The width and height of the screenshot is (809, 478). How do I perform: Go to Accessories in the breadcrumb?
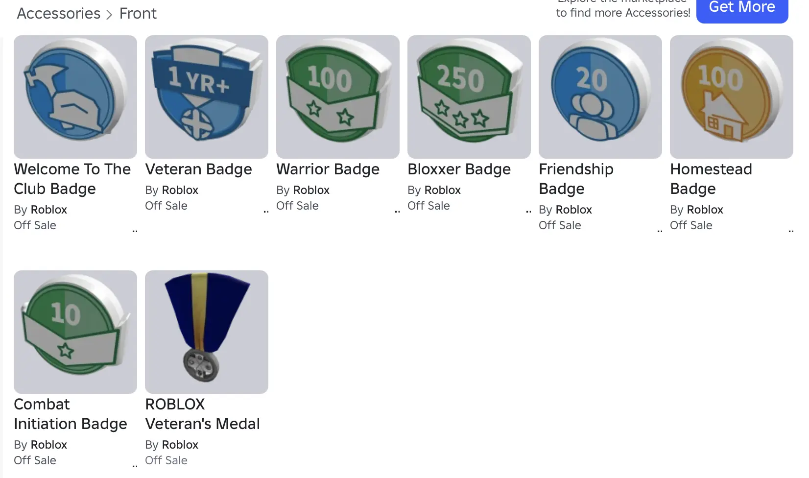click(x=59, y=13)
